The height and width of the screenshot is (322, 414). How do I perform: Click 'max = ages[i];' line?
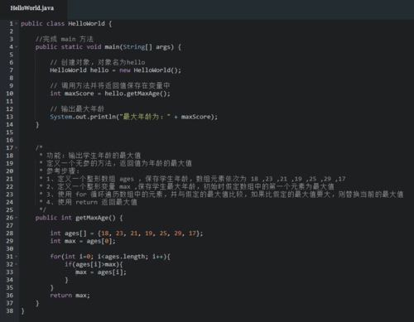point(101,272)
